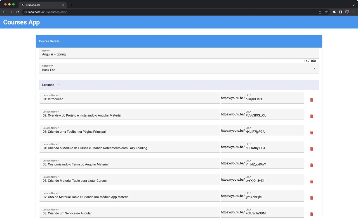
Task: Add a new lesson with the plus icon
Action: pyautogui.click(x=59, y=85)
